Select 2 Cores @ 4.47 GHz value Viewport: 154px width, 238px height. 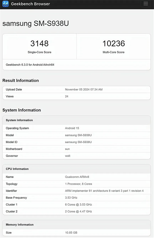(79, 211)
